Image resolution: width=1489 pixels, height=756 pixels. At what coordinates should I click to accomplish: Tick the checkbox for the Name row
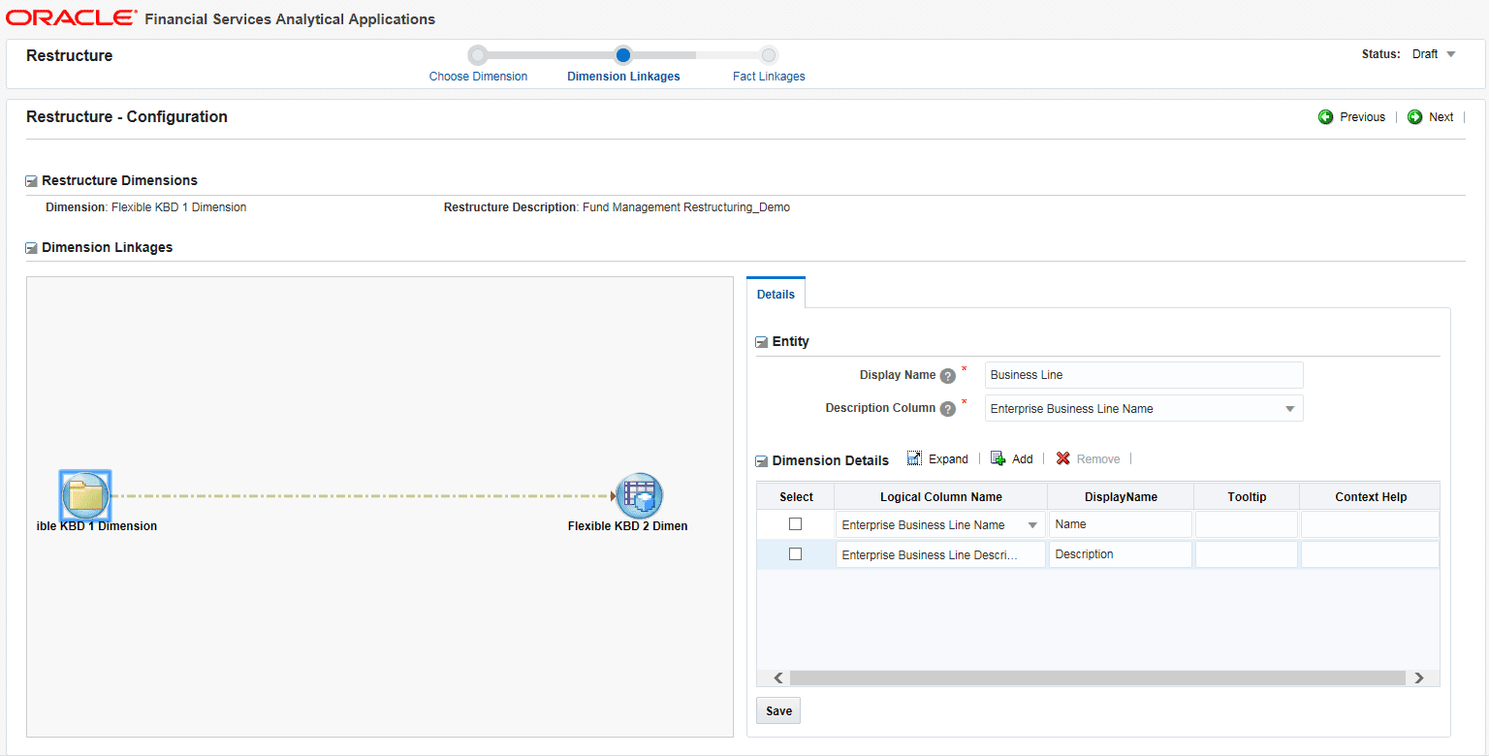coord(796,524)
